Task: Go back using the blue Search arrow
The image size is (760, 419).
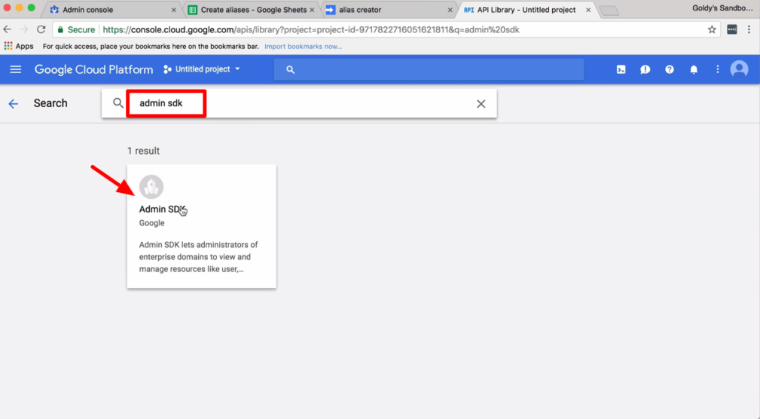Action: (x=13, y=103)
